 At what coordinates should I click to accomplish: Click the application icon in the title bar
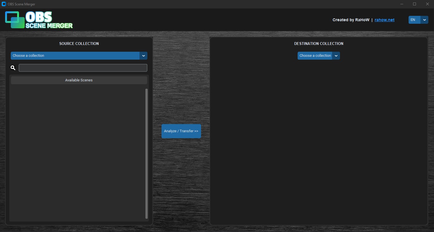[x=4, y=4]
